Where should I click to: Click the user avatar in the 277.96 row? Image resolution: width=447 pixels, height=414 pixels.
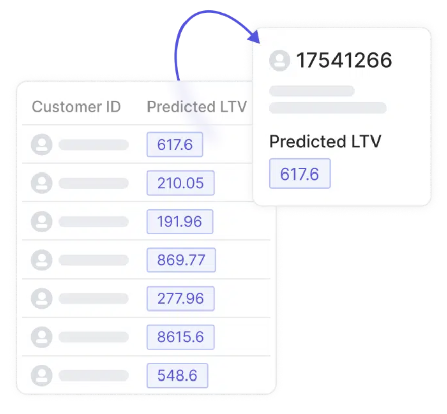[x=42, y=298]
